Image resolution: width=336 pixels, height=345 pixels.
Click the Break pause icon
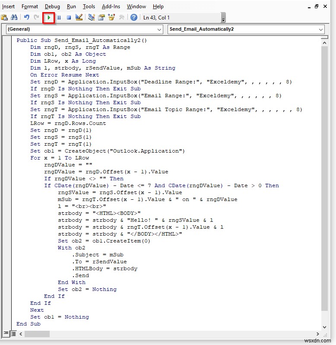[59, 17]
